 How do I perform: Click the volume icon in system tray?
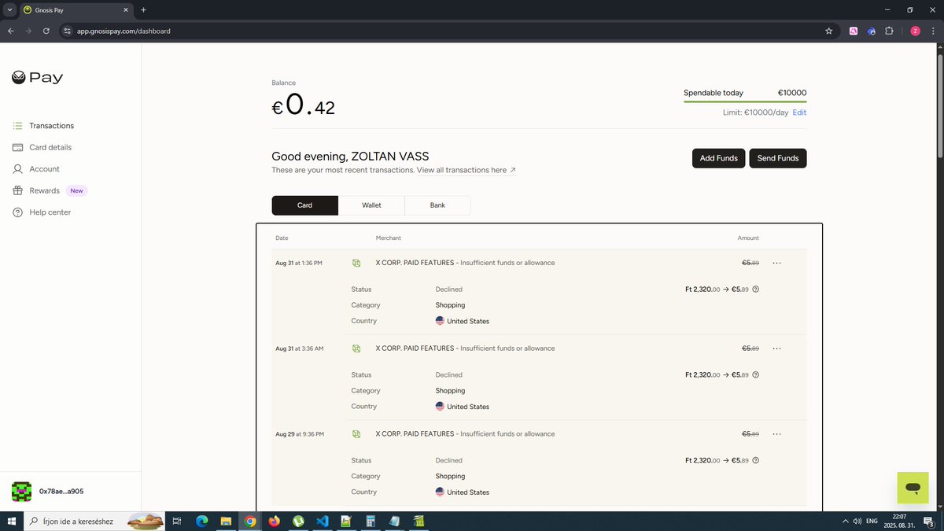(x=857, y=521)
